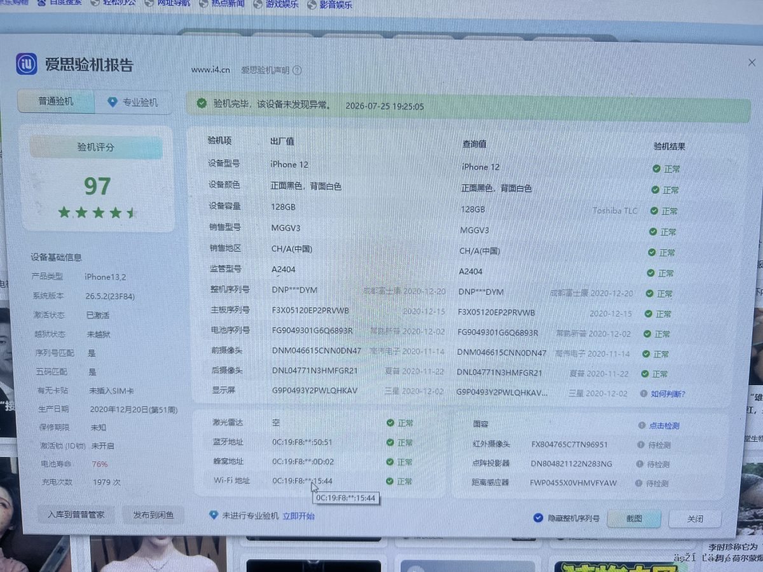Click the 后摄像头 正常 status check icon
This screenshot has width=763, height=572.
(644, 374)
